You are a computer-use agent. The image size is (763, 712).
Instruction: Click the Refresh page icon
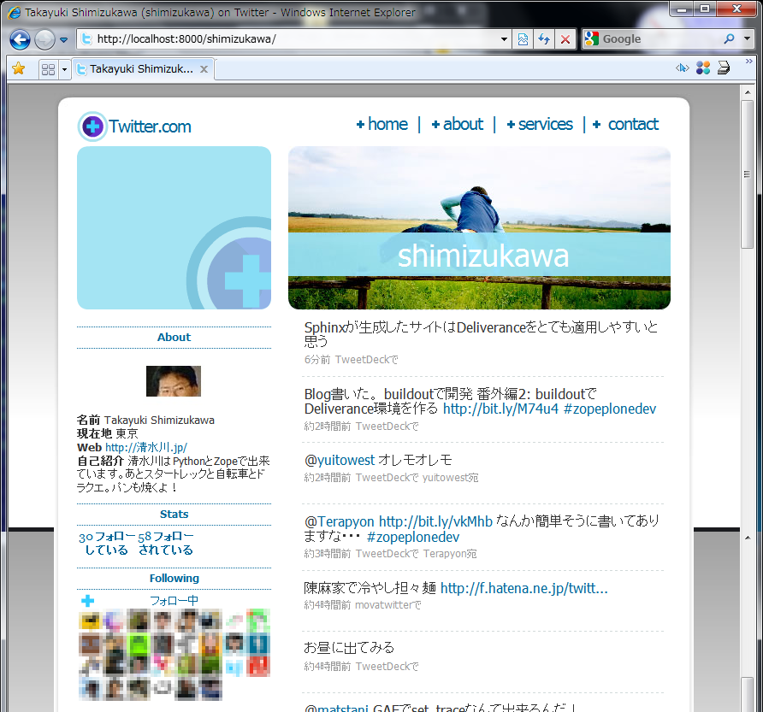pyautogui.click(x=544, y=39)
